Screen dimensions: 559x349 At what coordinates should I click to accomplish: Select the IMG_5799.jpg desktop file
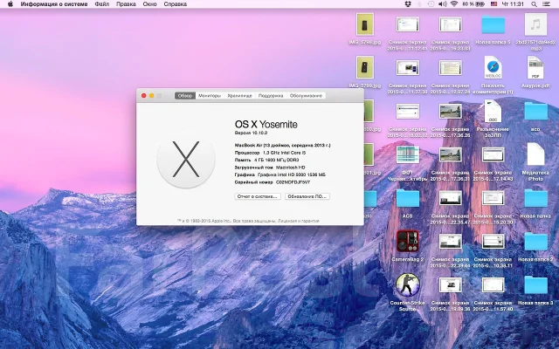click(x=365, y=67)
